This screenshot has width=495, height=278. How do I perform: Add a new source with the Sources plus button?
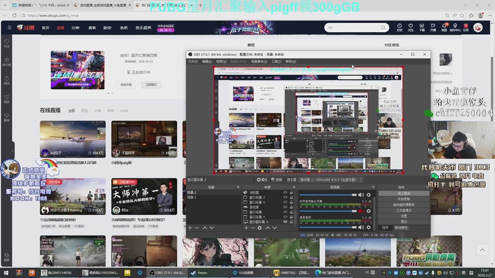click(x=246, y=227)
